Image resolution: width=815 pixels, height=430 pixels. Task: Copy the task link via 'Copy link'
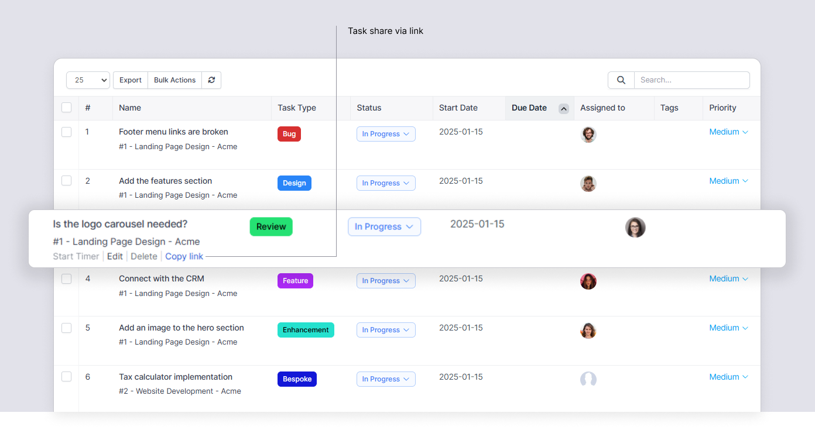184,256
